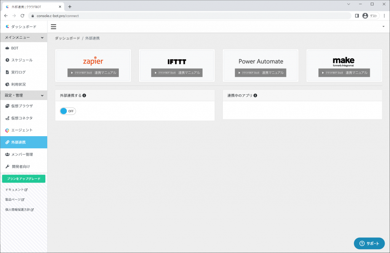The width and height of the screenshot is (390, 253).
Task: Click ダッシュボード breadcrumb link
Action: point(67,38)
